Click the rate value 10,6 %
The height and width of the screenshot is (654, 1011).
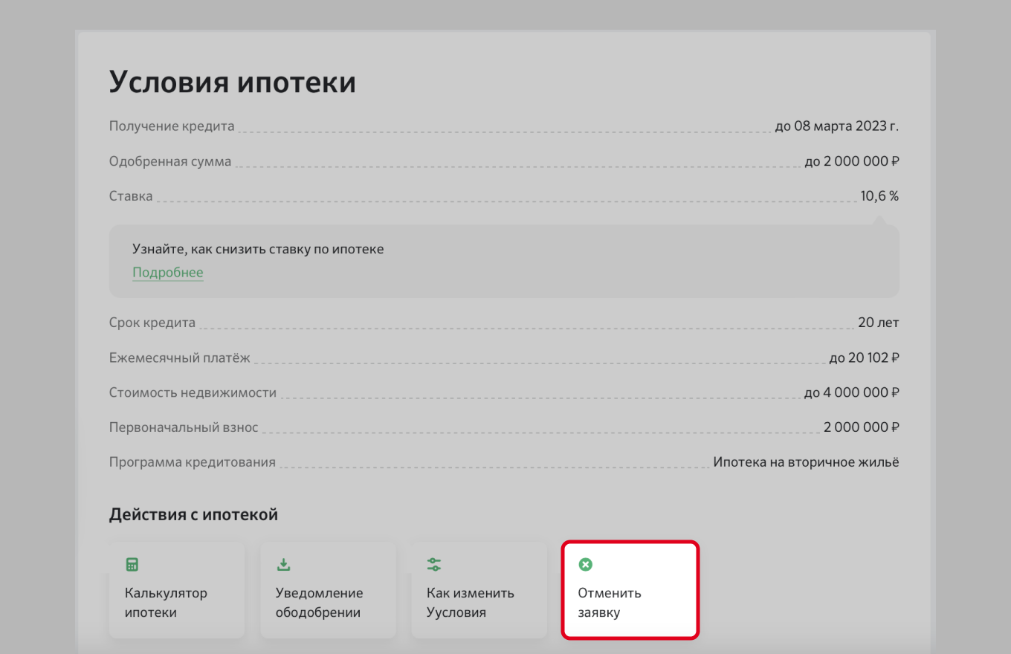(880, 196)
